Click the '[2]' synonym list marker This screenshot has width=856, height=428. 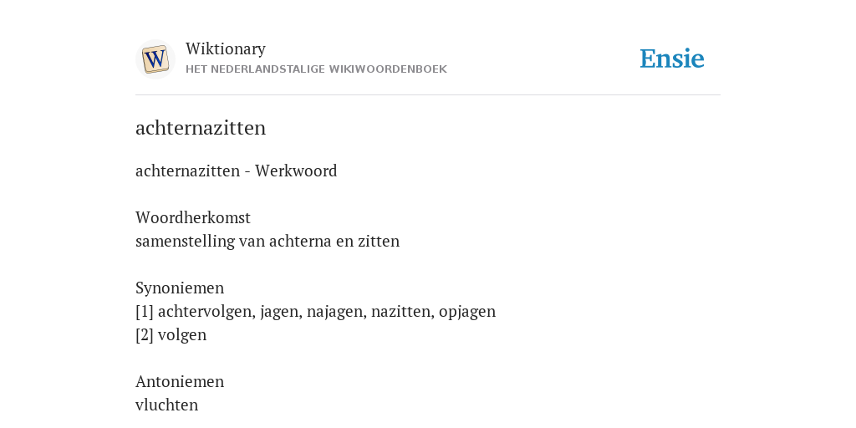coord(145,335)
